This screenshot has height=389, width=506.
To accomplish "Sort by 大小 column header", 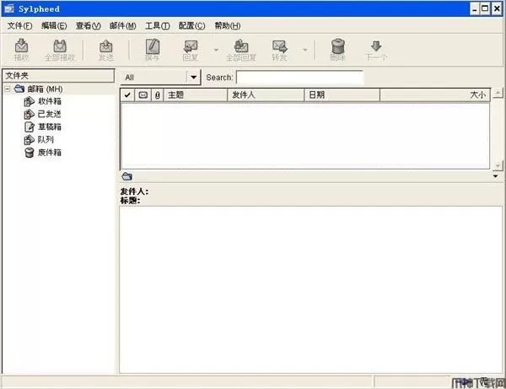I will click(x=435, y=95).
